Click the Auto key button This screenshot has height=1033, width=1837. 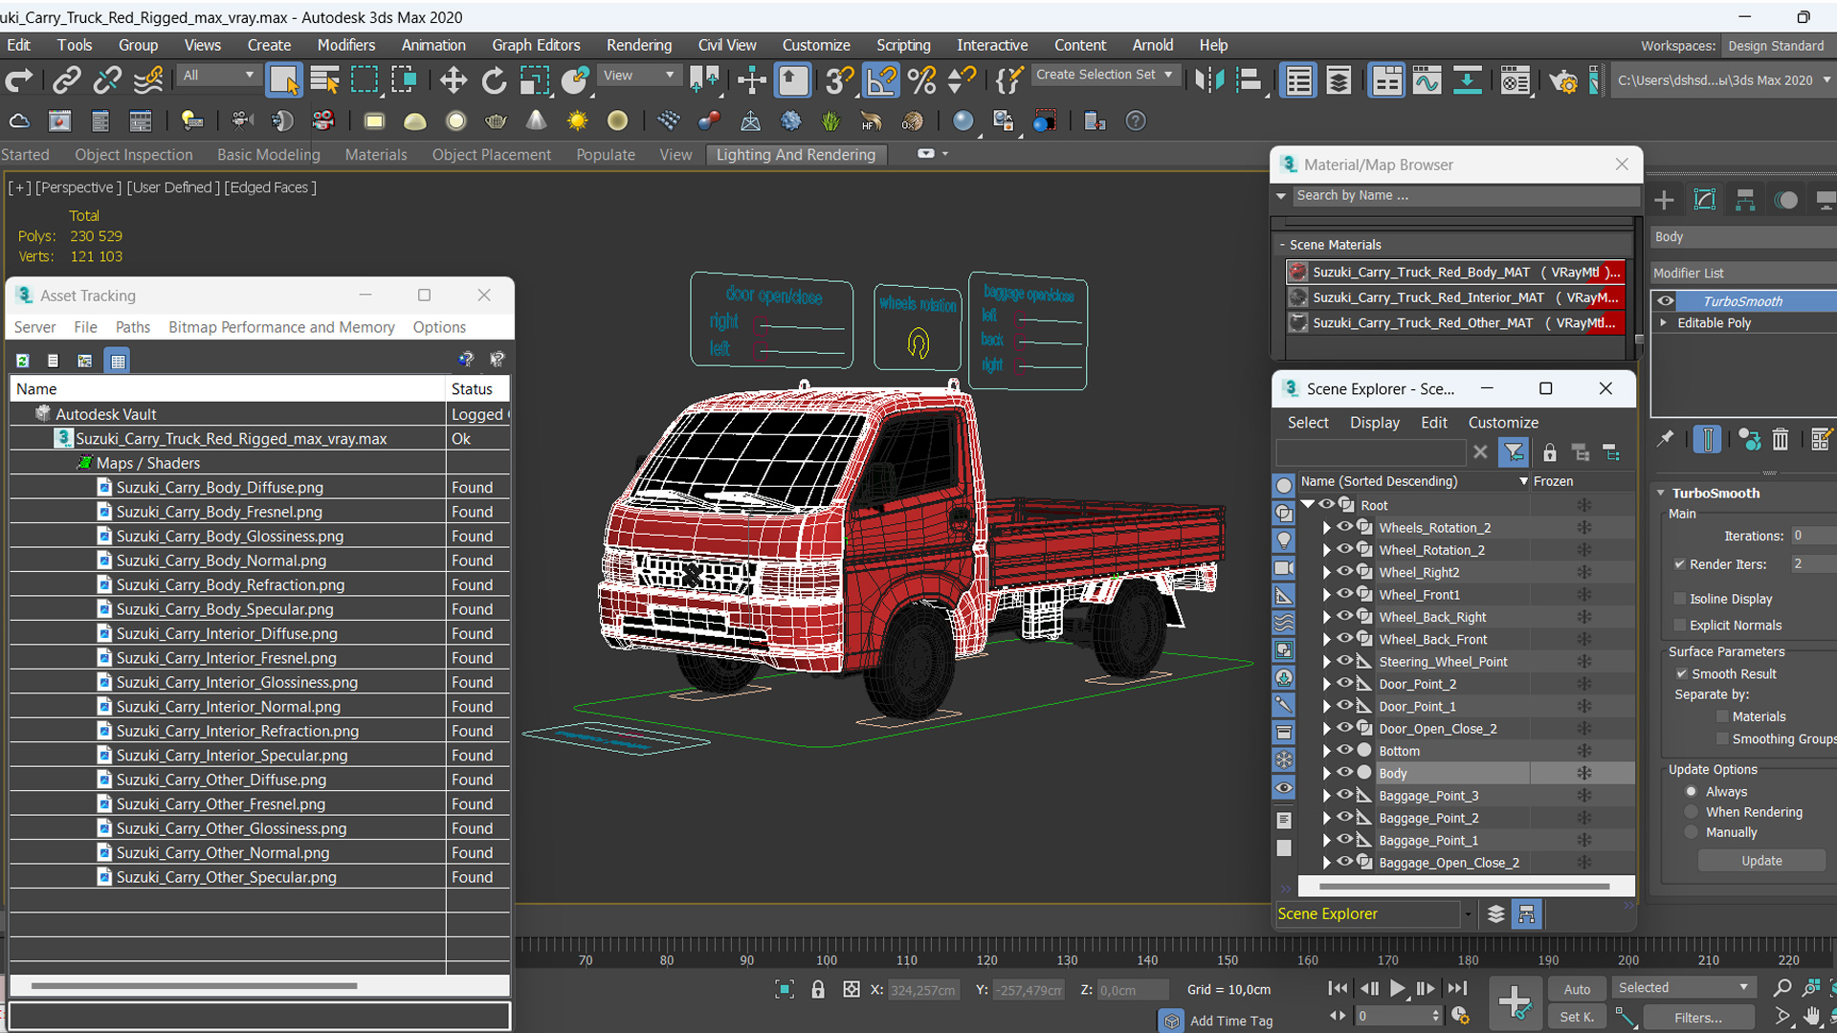(x=1577, y=990)
